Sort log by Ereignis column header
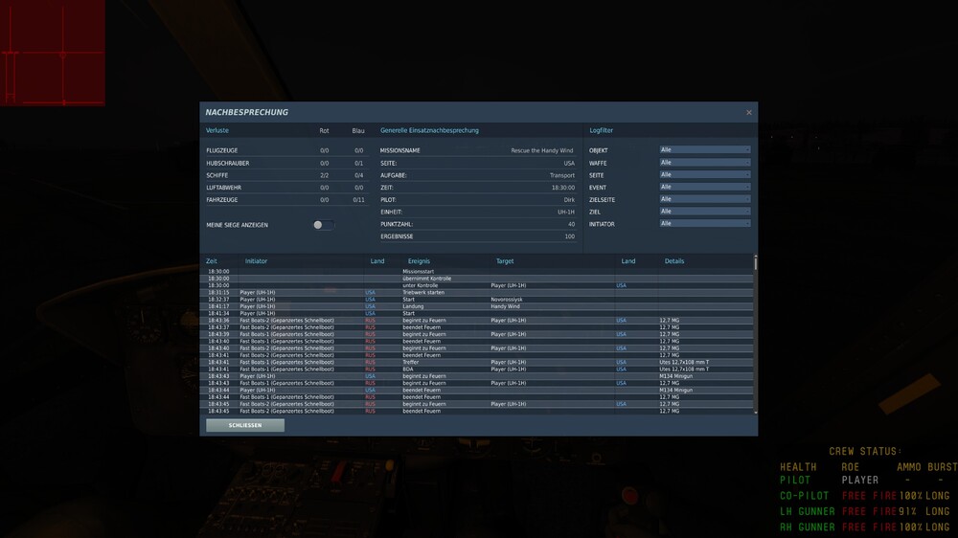 [x=419, y=260]
